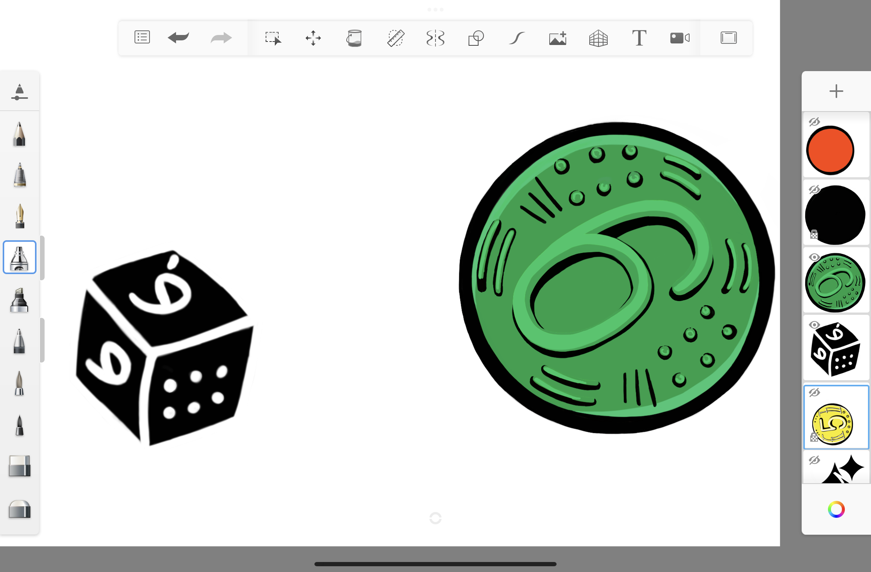
Task: Select the paintbrush with bristle tip
Action: pyautogui.click(x=19, y=383)
